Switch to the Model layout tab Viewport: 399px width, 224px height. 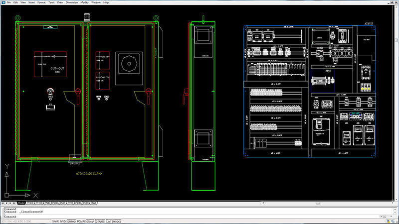point(21,203)
